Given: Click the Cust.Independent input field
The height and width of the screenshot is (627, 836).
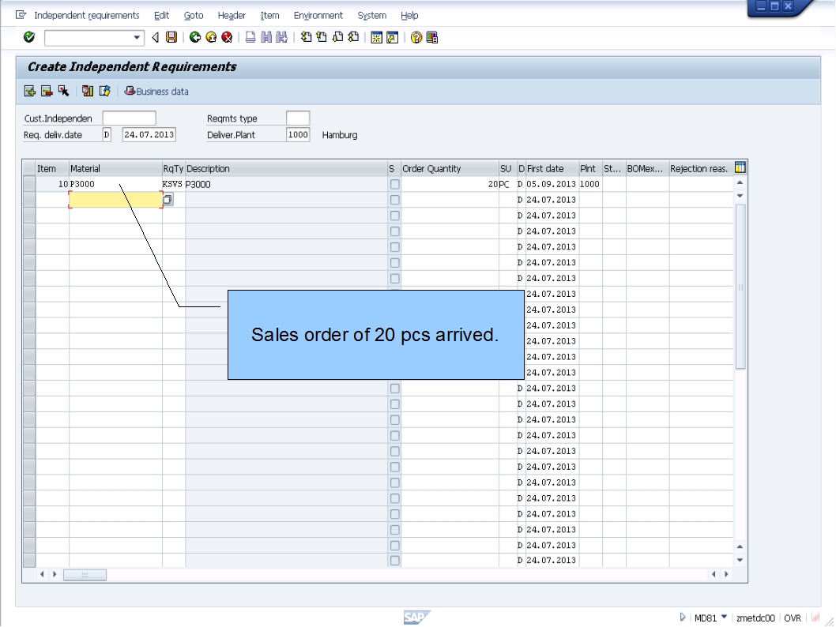Looking at the screenshot, I should [129, 118].
